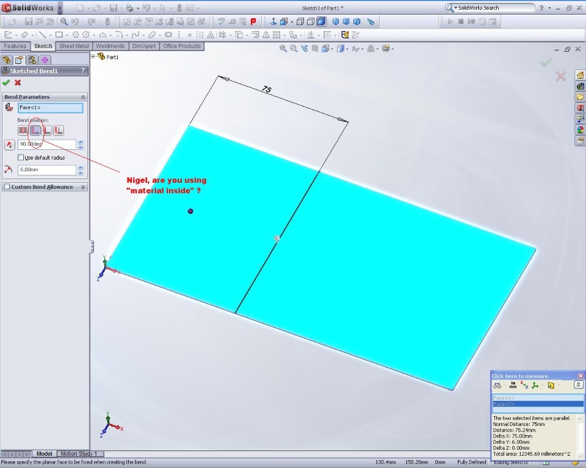Cancel Sketched Bend with red X
This screenshot has width=586, height=468.
click(18, 82)
